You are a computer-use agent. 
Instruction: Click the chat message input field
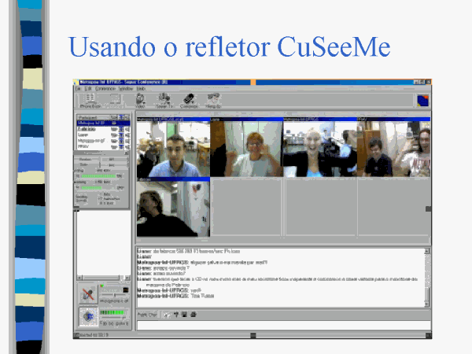tap(283, 325)
